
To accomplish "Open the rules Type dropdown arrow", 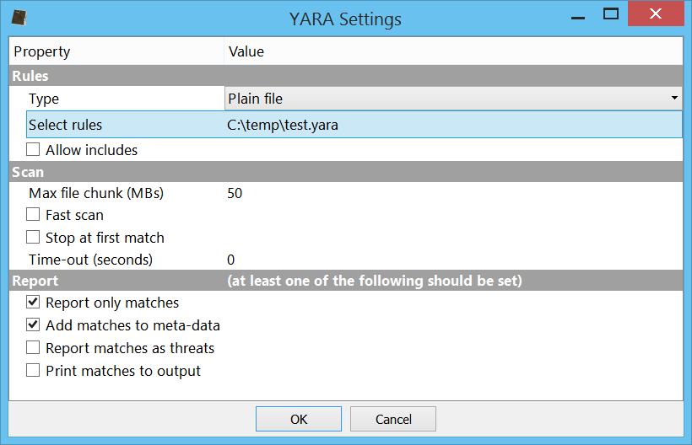I will coord(674,98).
